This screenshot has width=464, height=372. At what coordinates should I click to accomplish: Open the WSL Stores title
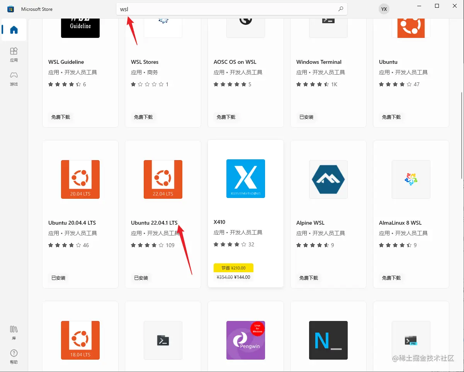coord(145,62)
